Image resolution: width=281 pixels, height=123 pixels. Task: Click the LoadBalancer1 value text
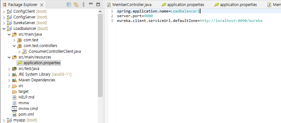(x=185, y=11)
